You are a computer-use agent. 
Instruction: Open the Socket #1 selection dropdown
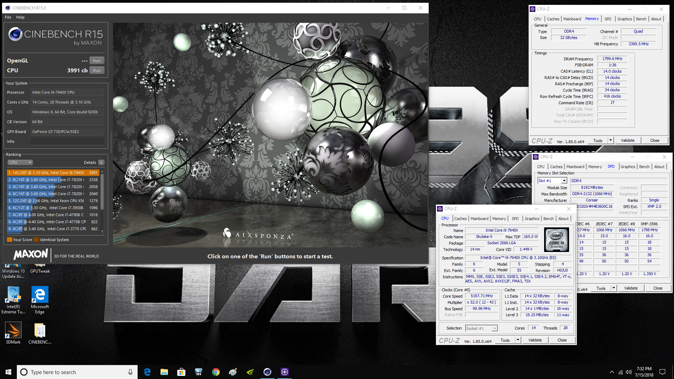tap(481, 328)
